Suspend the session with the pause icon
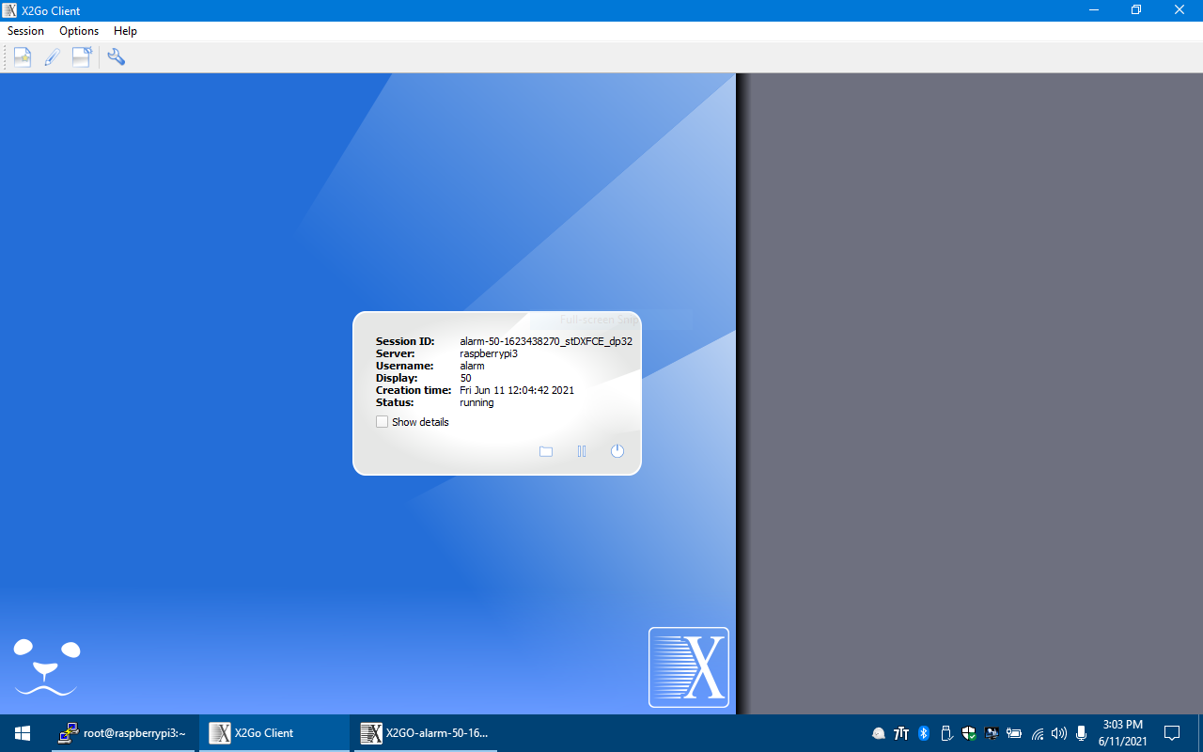The image size is (1203, 752). coord(582,451)
